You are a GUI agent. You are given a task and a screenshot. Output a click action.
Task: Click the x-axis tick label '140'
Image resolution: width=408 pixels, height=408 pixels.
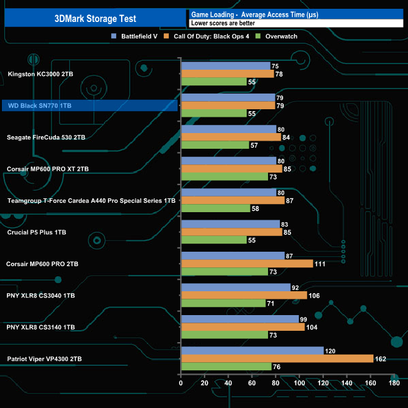[347, 383]
